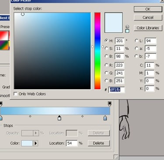Select the left blue color stop
The image size is (164, 160).
(1, 118)
